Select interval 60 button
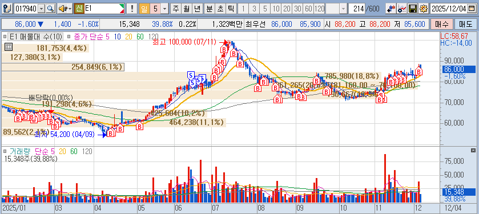This screenshot has width=479, height=214. (308, 9)
